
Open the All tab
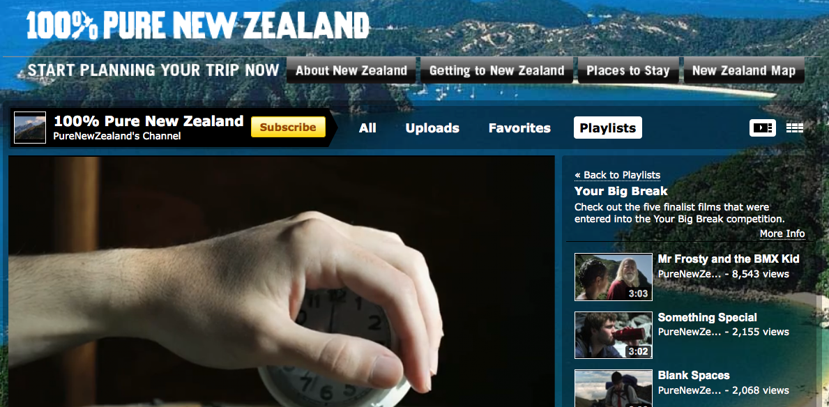tap(367, 128)
